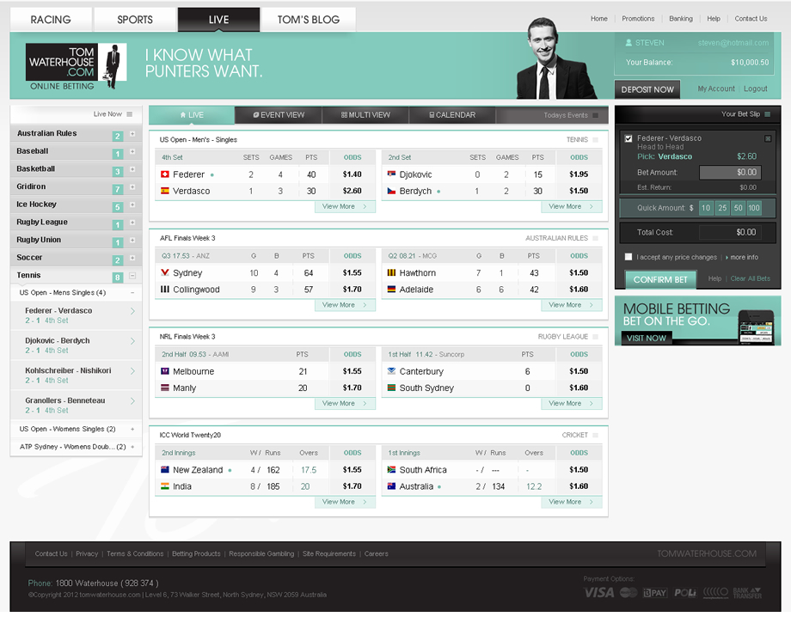Collapse the Tennis section panel toggle

point(595,140)
